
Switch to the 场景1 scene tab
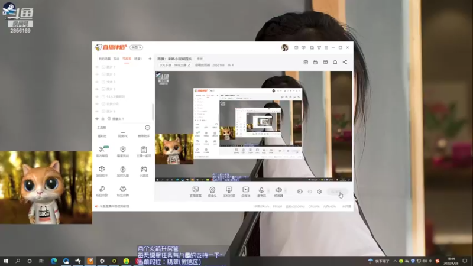[x=138, y=59]
